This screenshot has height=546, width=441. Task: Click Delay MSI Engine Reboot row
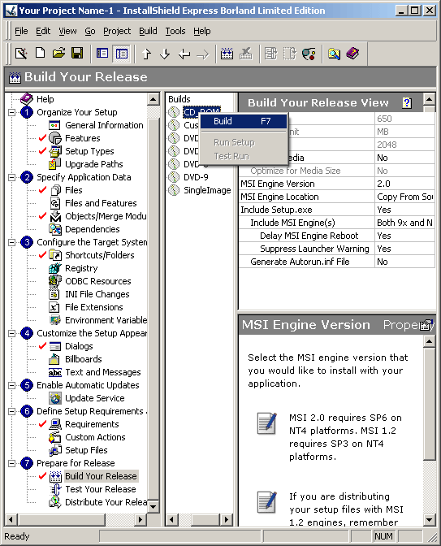[336, 236]
